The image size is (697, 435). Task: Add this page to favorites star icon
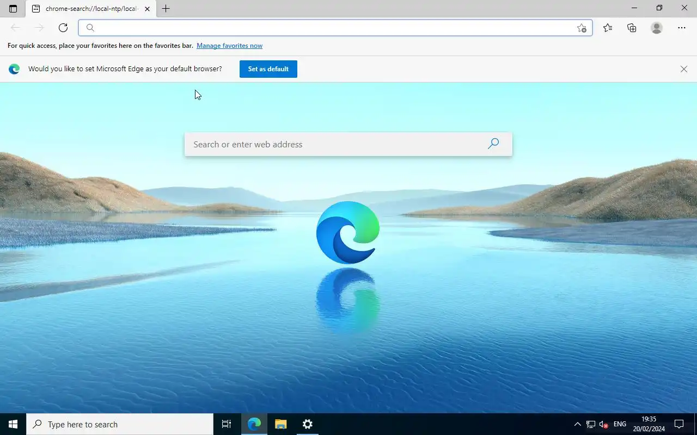point(582,28)
